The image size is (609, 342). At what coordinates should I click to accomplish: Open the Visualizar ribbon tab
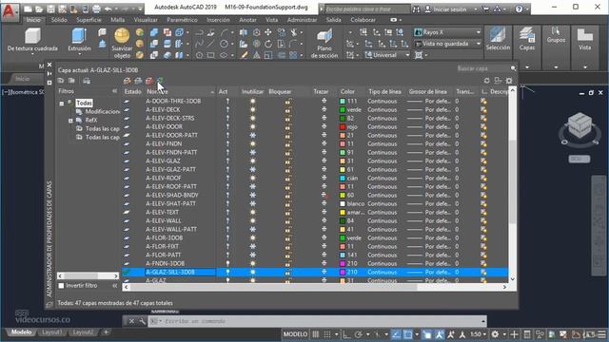click(146, 19)
